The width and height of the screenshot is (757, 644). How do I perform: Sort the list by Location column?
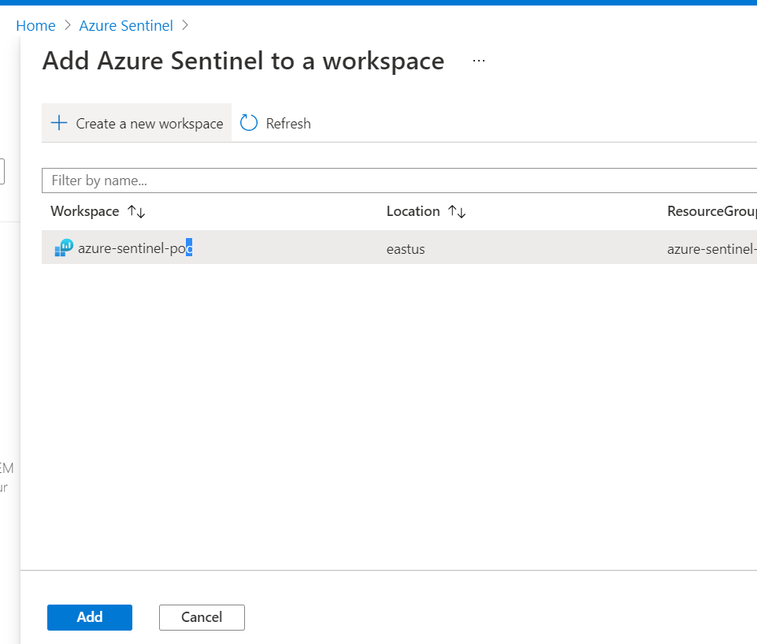click(x=413, y=211)
